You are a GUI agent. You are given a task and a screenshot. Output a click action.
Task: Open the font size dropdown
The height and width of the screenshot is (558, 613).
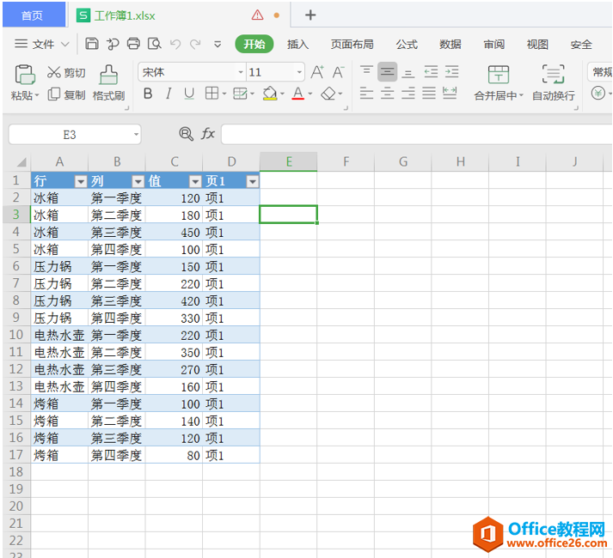[x=299, y=72]
